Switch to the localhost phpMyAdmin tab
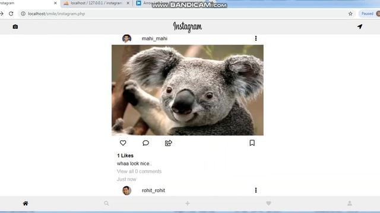Viewport: 380px width, 213px height. point(96,4)
